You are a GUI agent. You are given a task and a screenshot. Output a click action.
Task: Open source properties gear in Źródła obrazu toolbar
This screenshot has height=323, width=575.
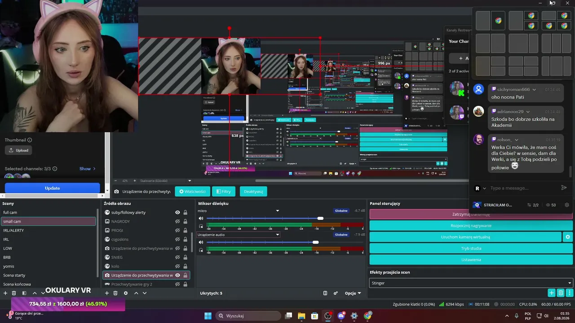click(126, 293)
